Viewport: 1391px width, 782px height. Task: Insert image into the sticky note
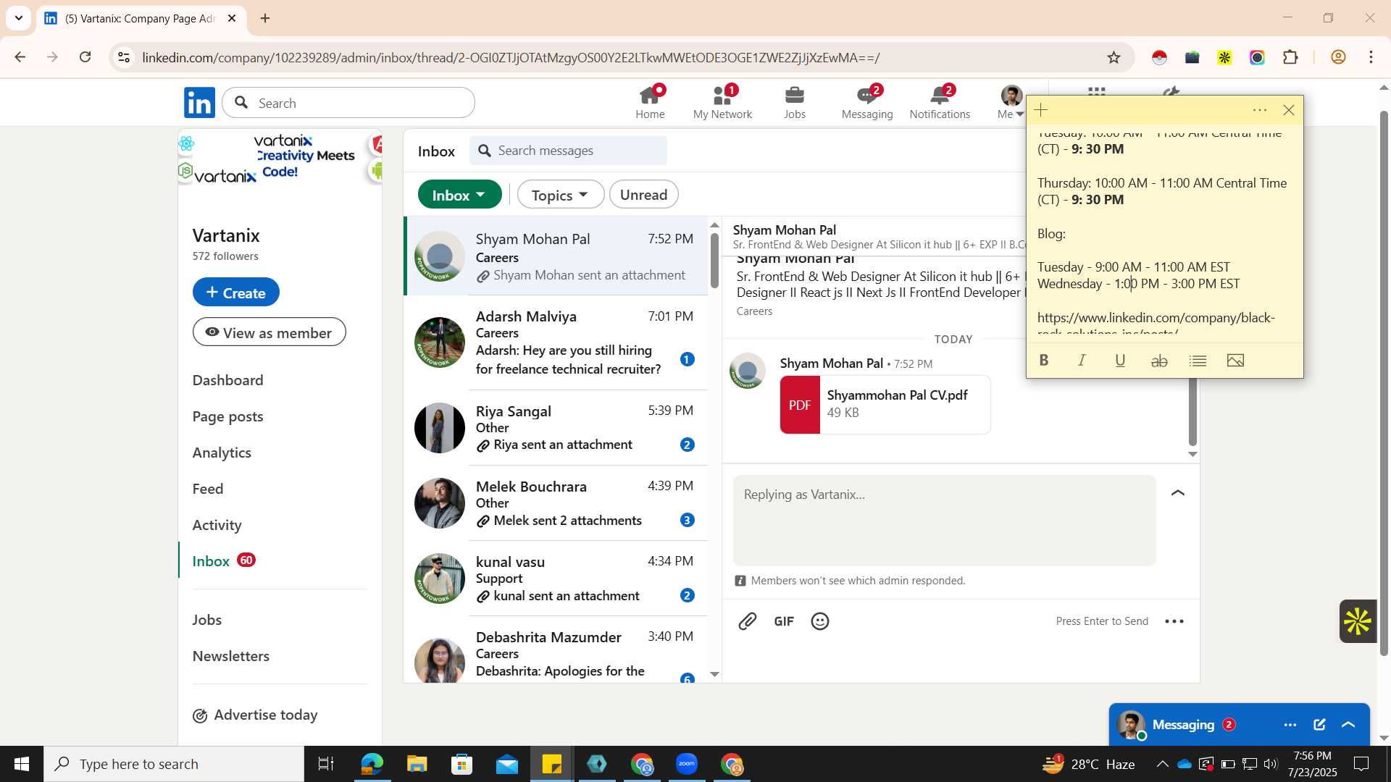tap(1236, 360)
